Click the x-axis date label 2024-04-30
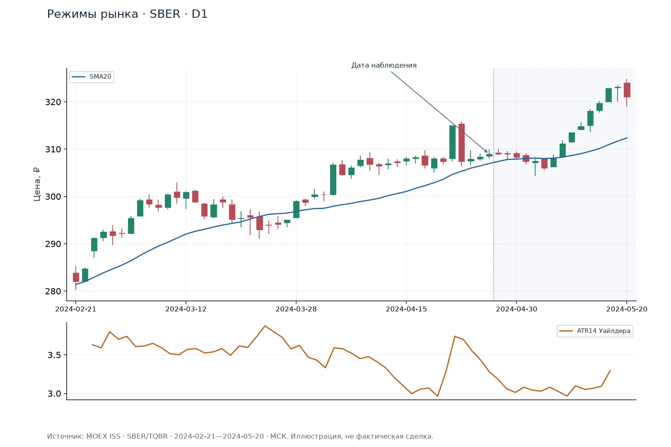The width and height of the screenshot is (671, 447). (517, 309)
